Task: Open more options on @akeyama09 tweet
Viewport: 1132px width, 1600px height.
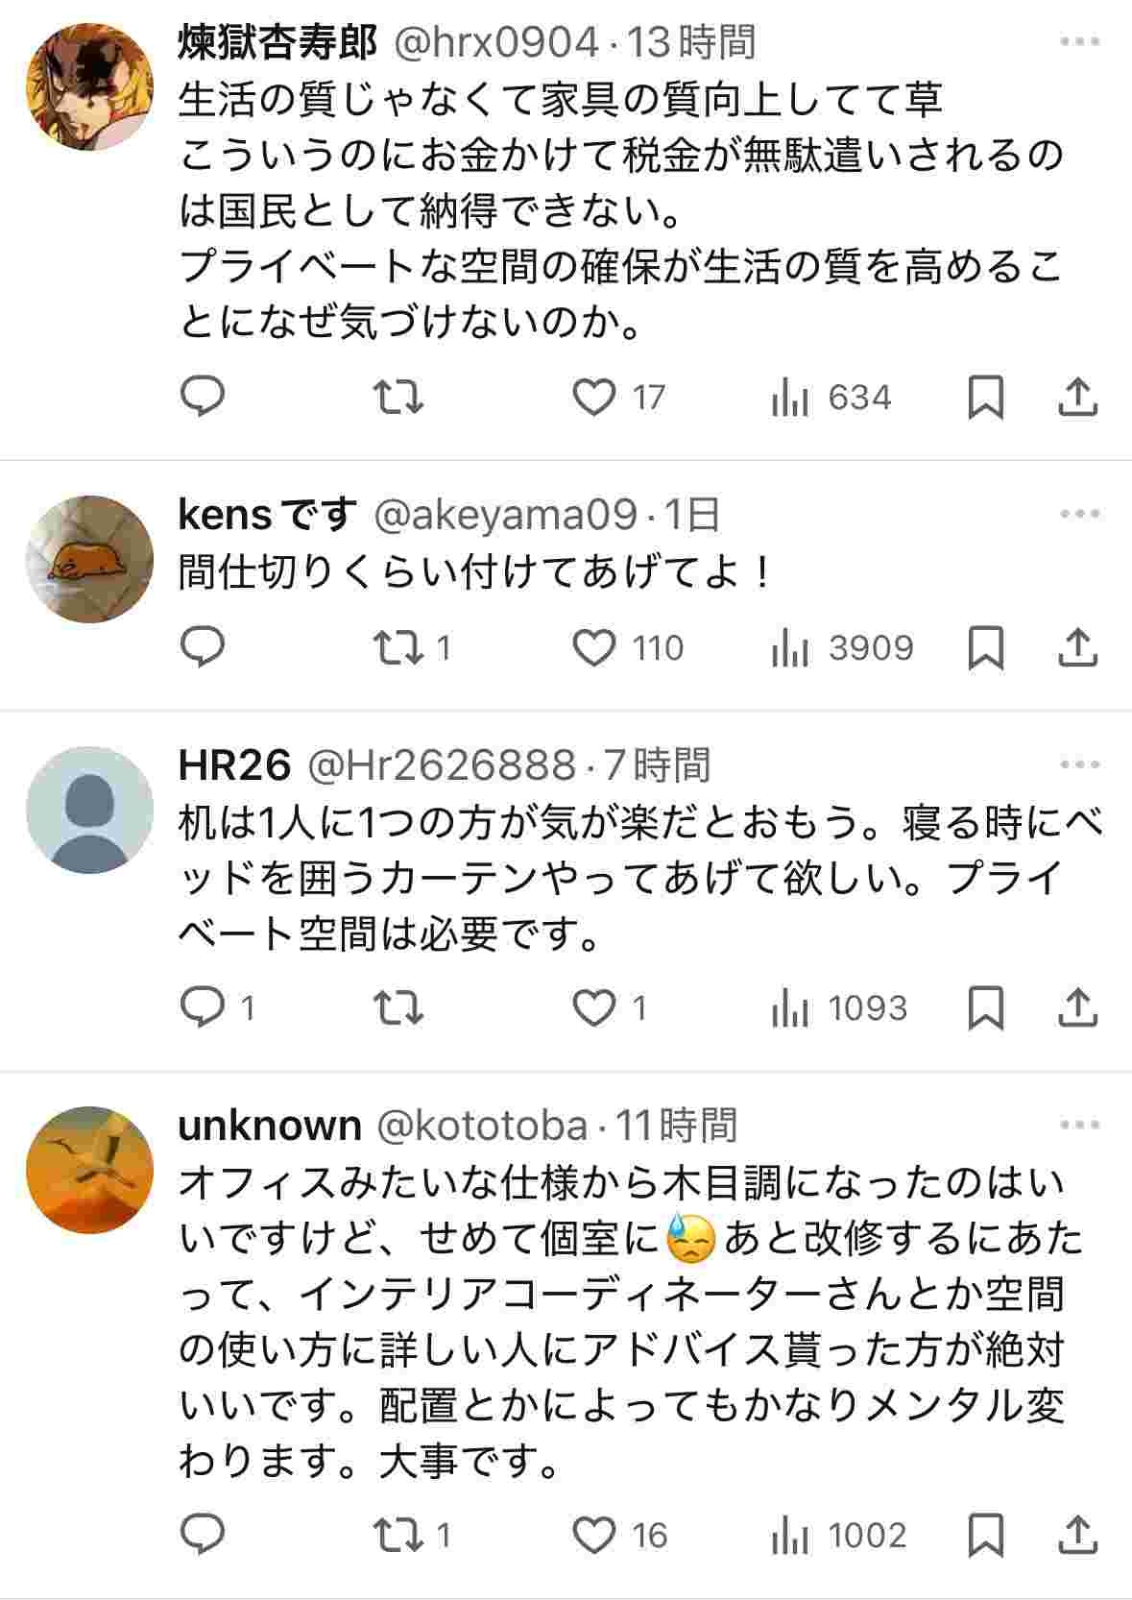Action: (1079, 514)
